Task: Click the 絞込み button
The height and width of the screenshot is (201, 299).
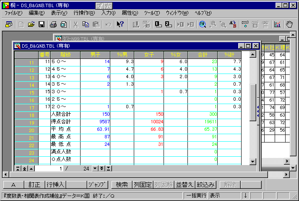Action: (x=206, y=184)
